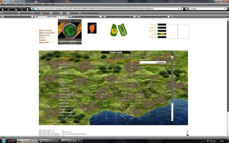Click the taskbar clock showing 10:19

click(222, 141)
